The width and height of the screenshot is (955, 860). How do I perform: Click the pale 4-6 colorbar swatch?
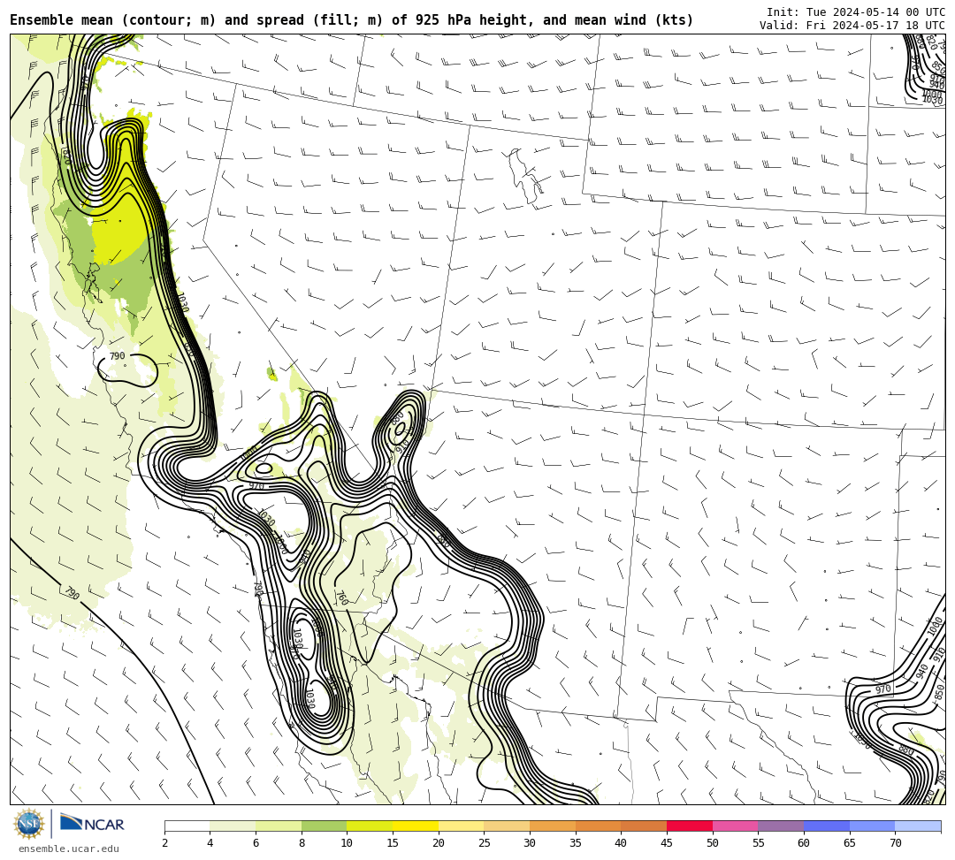tap(233, 826)
